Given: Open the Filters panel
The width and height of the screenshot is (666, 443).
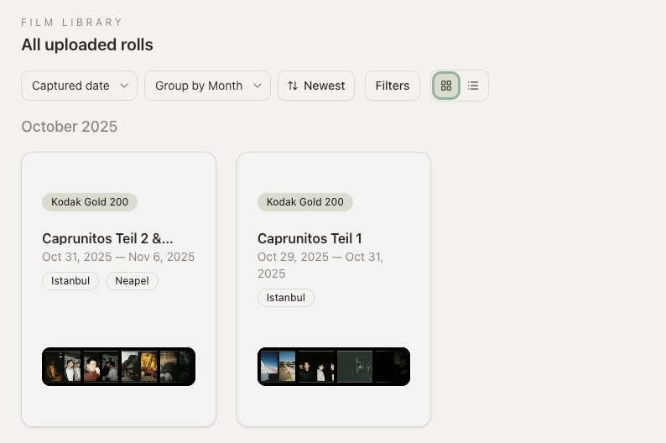Looking at the screenshot, I should (x=392, y=86).
